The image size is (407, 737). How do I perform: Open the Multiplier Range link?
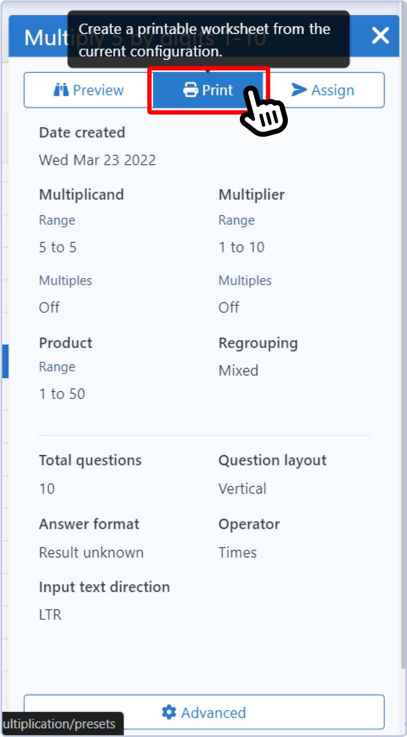pyautogui.click(x=236, y=220)
